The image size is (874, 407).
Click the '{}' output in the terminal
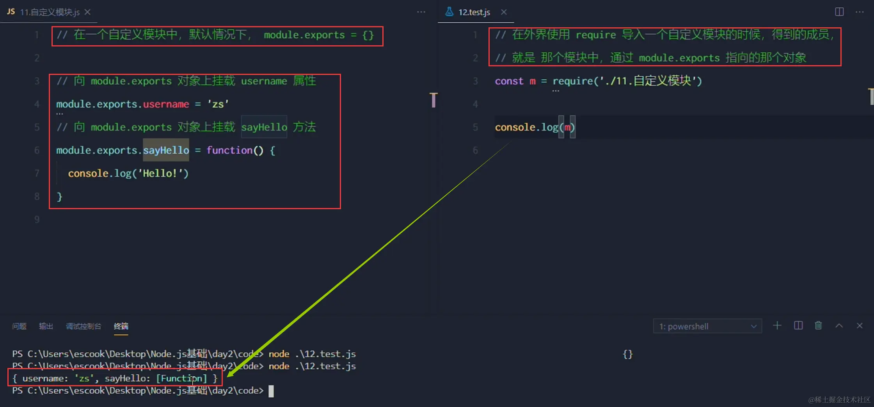pos(627,354)
